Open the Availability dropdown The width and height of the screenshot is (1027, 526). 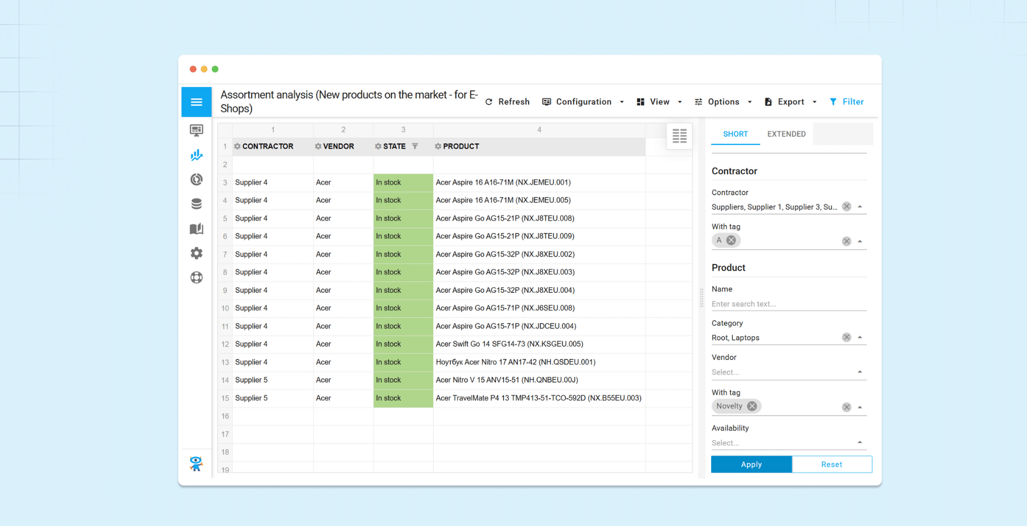pyautogui.click(x=859, y=442)
